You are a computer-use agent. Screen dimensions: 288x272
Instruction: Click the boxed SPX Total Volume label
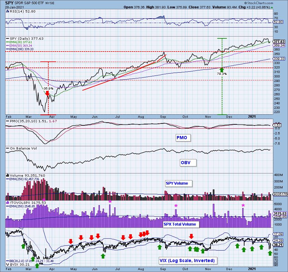tap(181, 224)
